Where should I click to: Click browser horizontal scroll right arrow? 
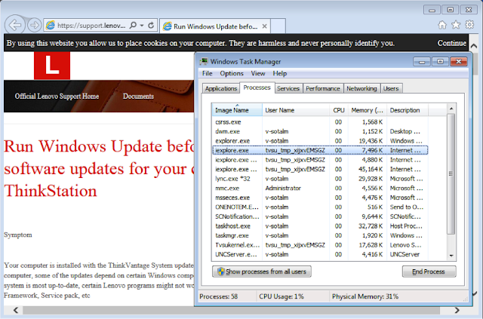[x=457, y=310]
